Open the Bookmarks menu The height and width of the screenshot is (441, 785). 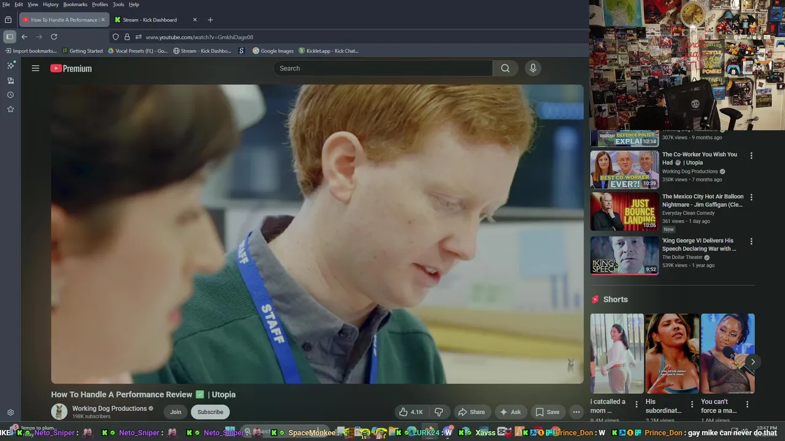pyautogui.click(x=75, y=4)
